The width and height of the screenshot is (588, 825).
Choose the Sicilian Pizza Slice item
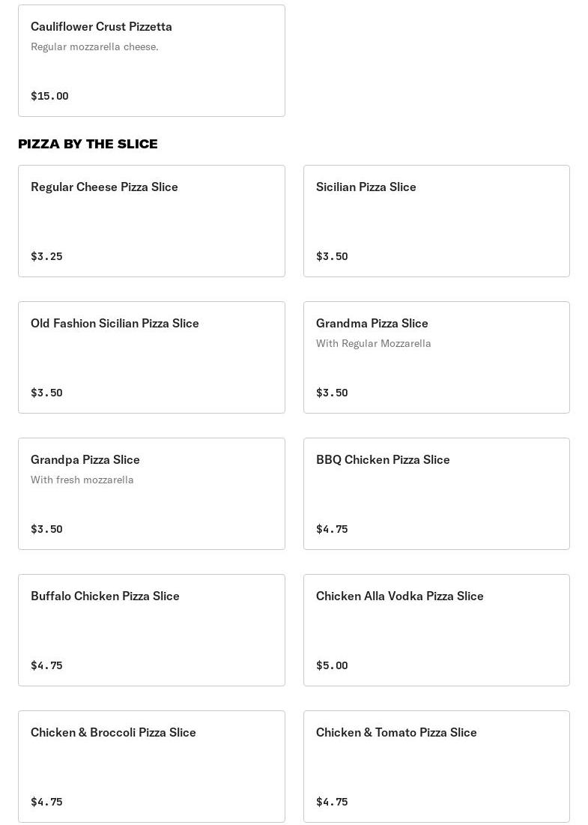(x=436, y=221)
